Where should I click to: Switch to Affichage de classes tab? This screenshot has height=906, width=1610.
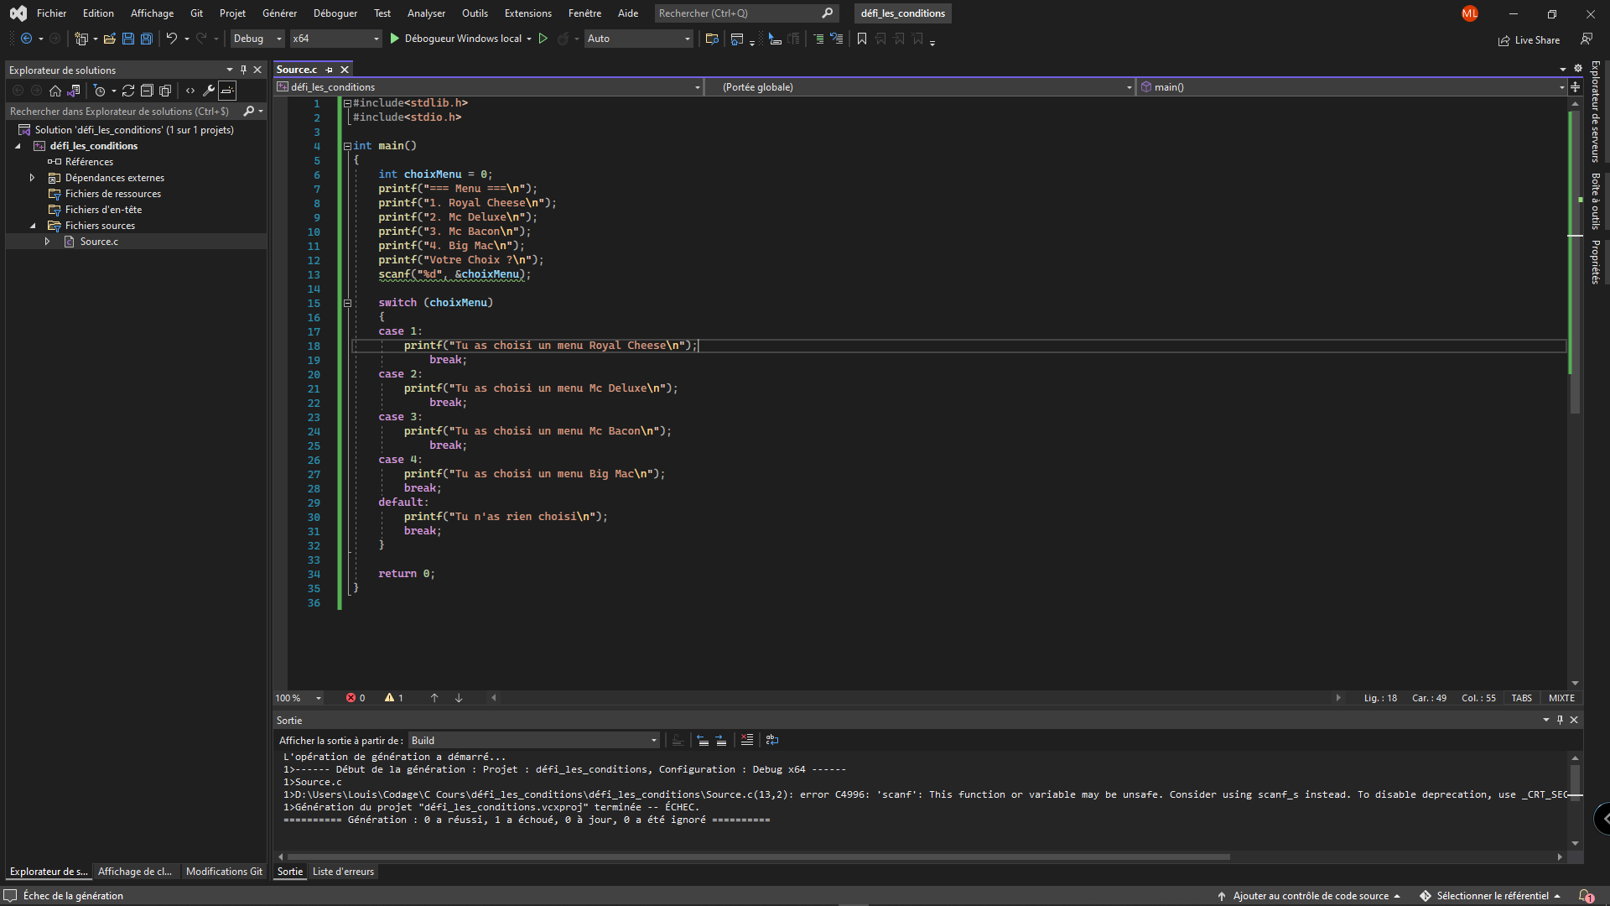135,872
